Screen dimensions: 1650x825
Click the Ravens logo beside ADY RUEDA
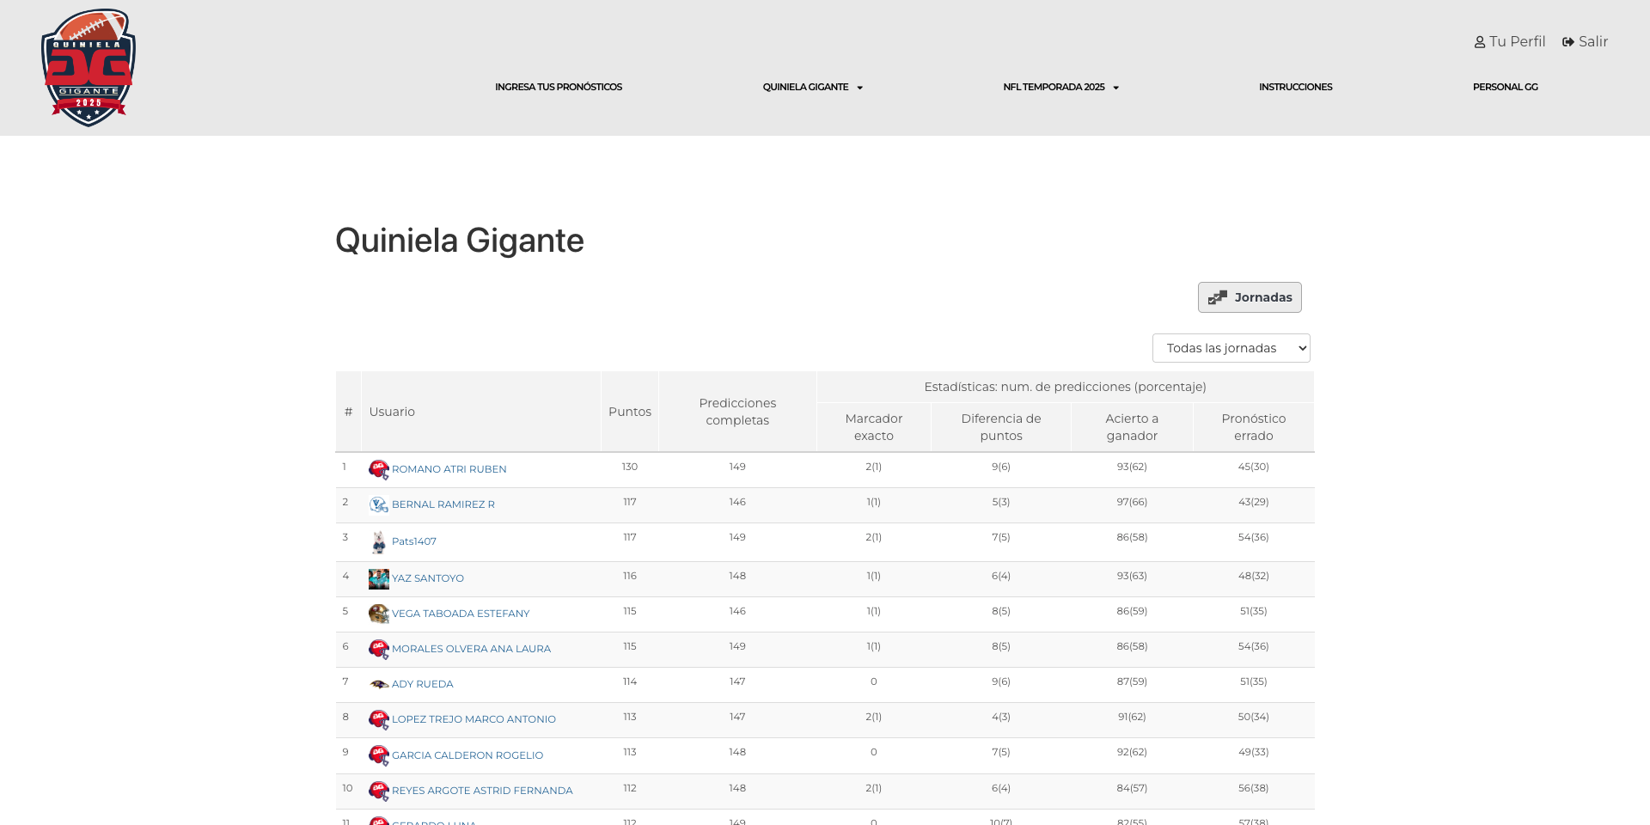coord(378,684)
